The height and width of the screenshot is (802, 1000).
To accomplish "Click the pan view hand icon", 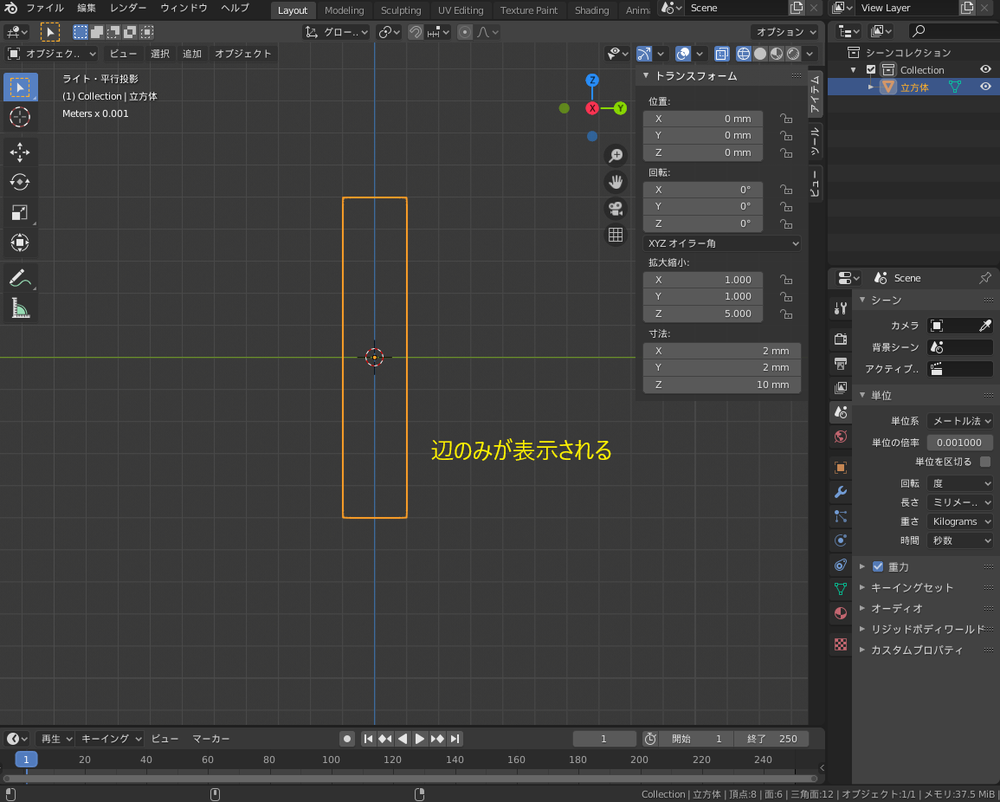I will tap(616, 183).
